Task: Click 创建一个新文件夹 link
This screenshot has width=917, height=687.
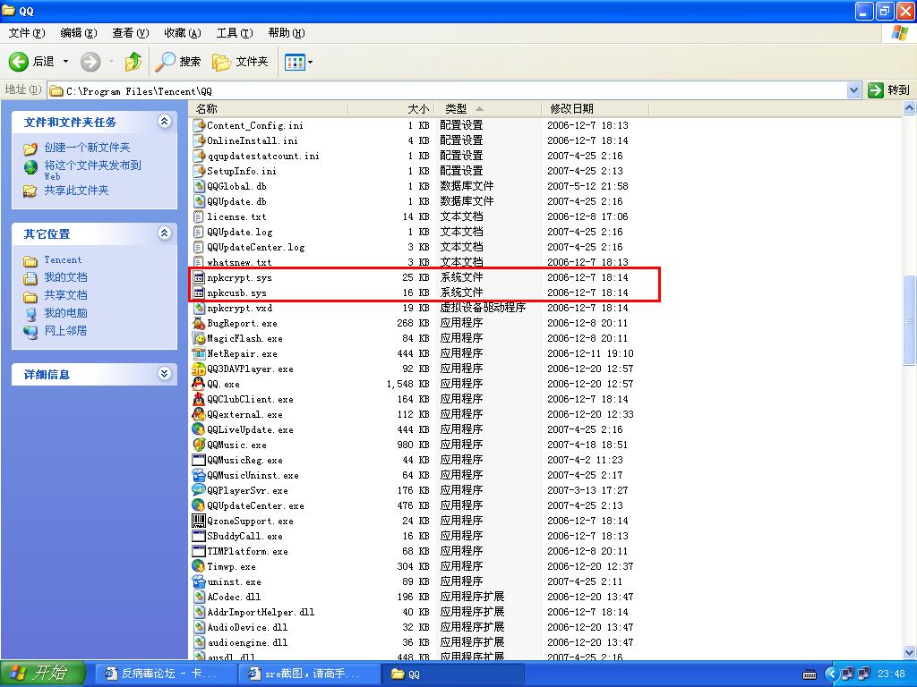Action: point(87,148)
